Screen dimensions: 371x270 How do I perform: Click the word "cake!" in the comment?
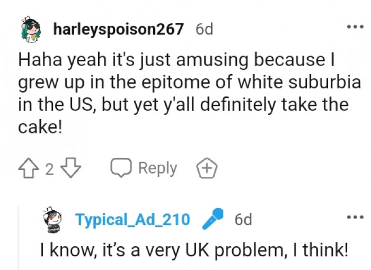(x=40, y=128)
